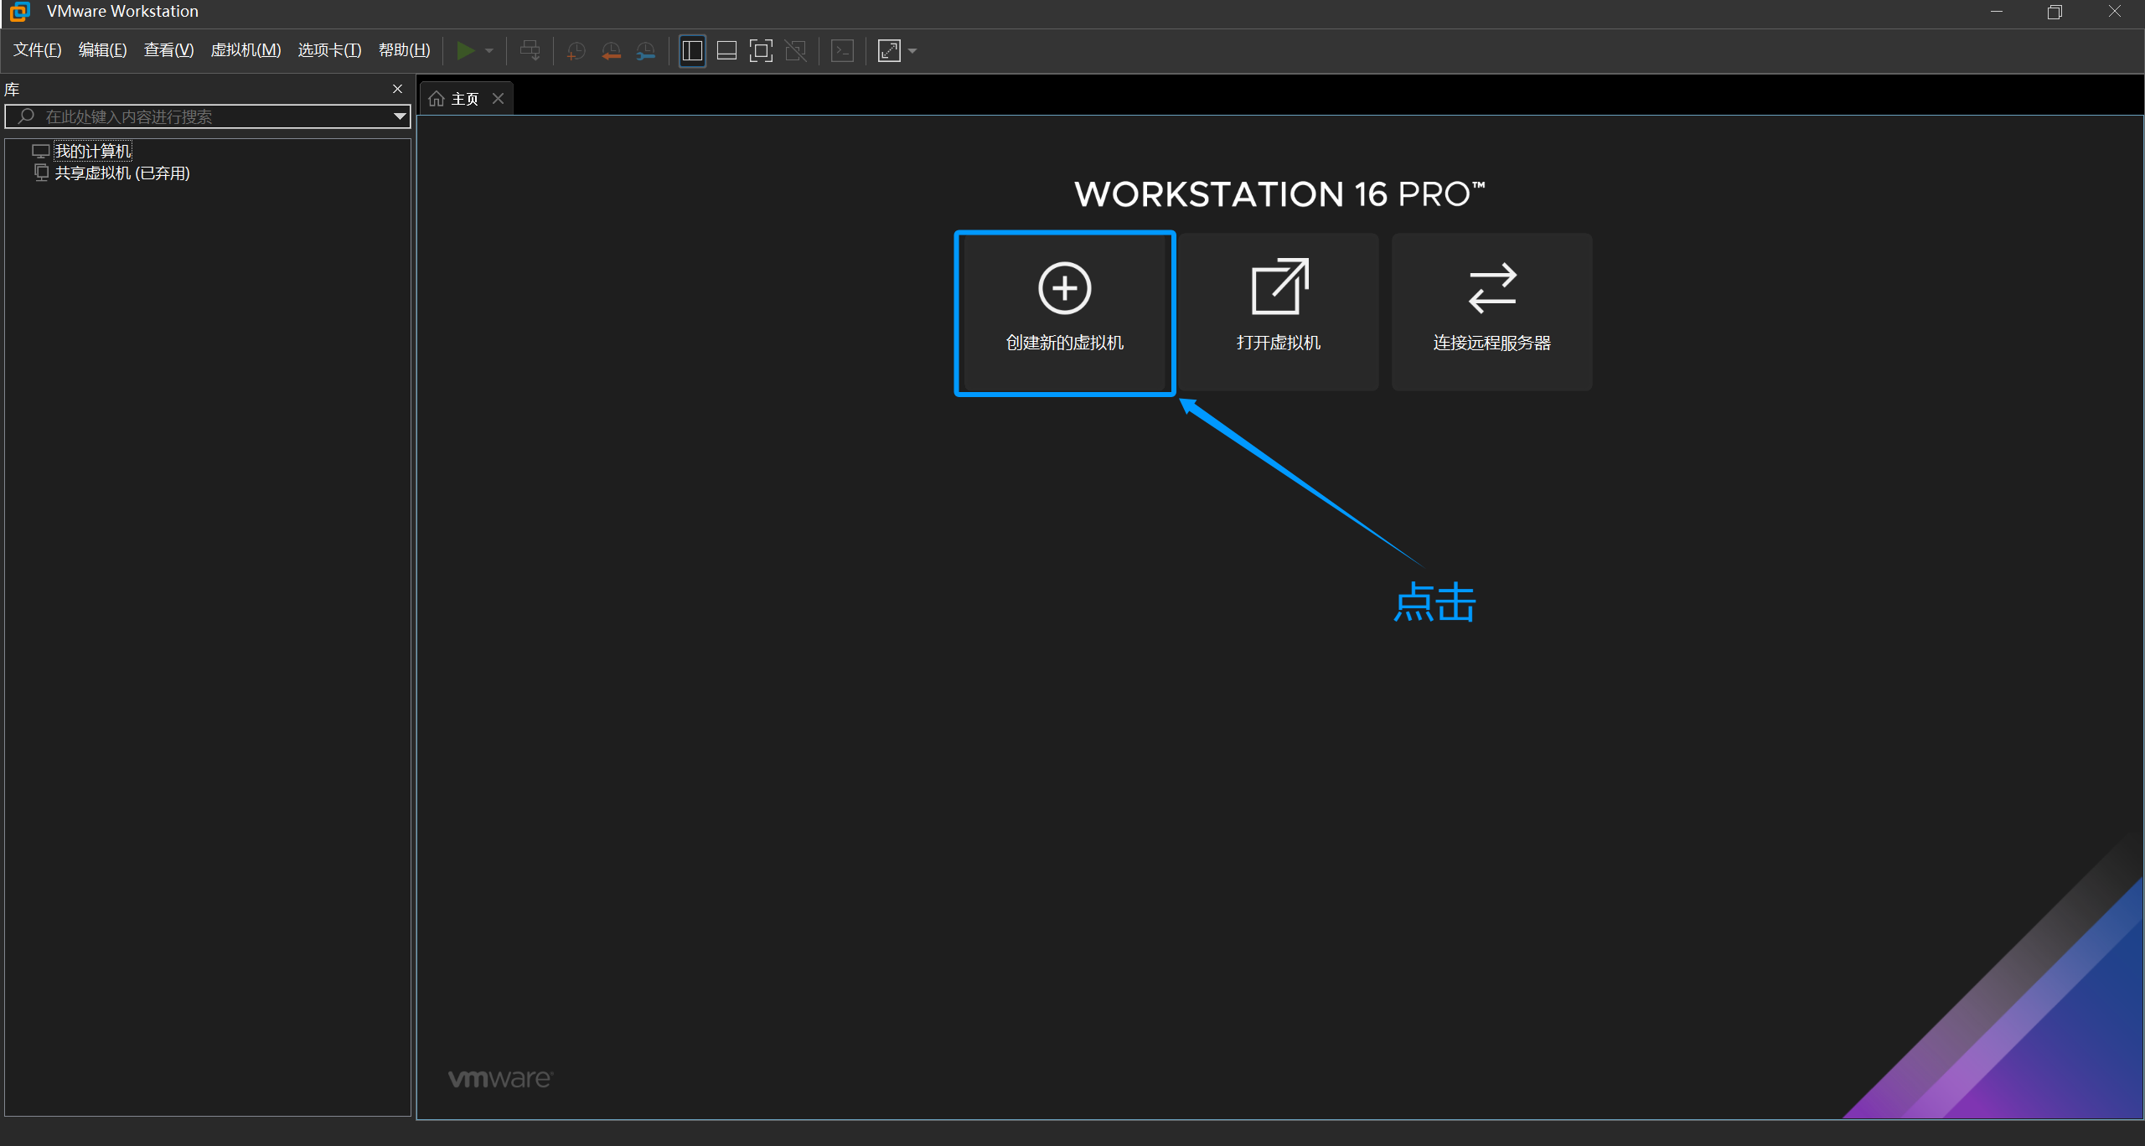Click 打开虚拟机 tile

1278,312
